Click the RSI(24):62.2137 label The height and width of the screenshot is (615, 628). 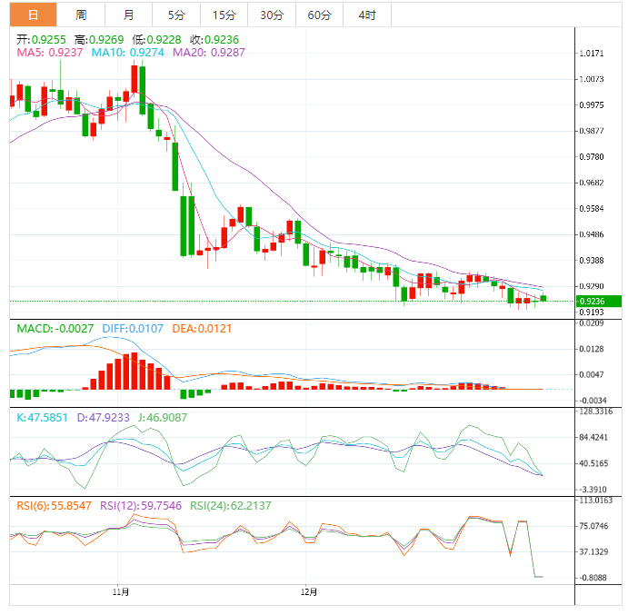(230, 506)
